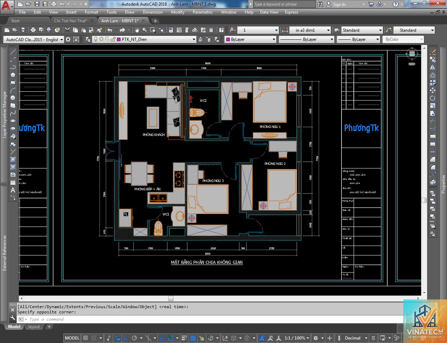Toggle Snap mode in status bar

(x=94, y=338)
